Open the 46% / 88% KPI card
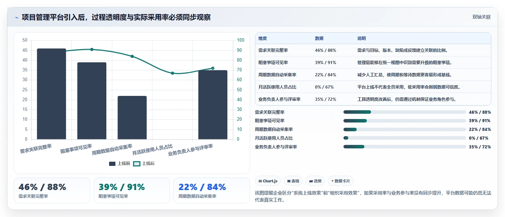Image resolution: width=505 pixels, height=217 pixels. [x=52, y=190]
